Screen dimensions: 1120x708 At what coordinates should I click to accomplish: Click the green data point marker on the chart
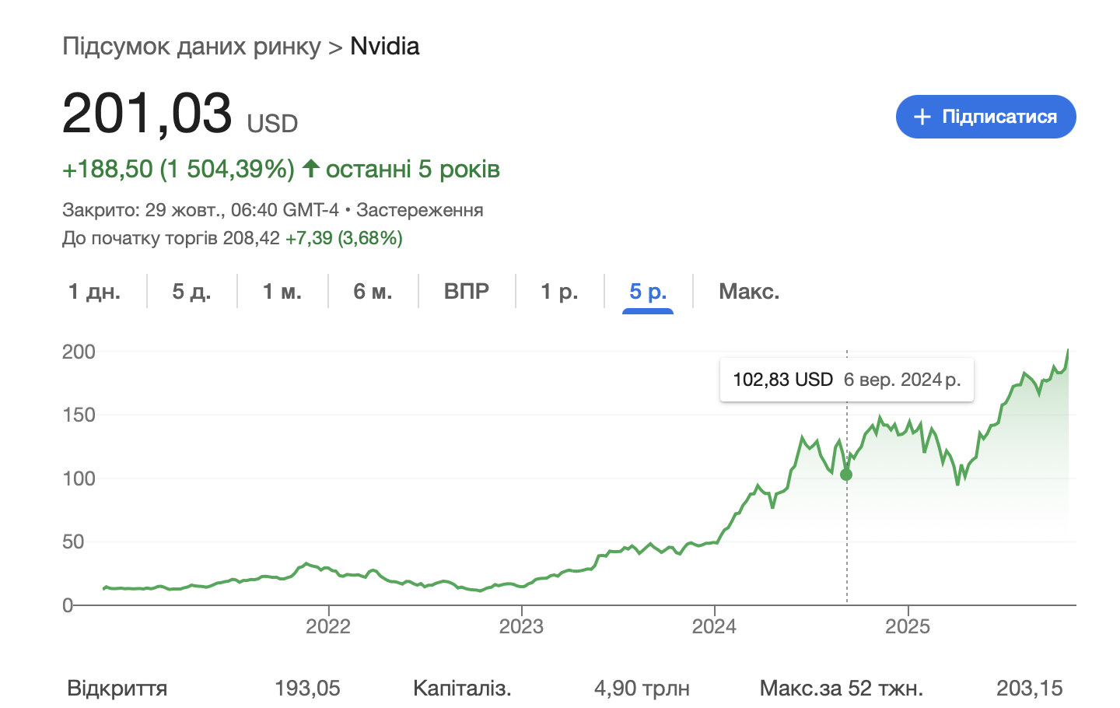point(846,475)
